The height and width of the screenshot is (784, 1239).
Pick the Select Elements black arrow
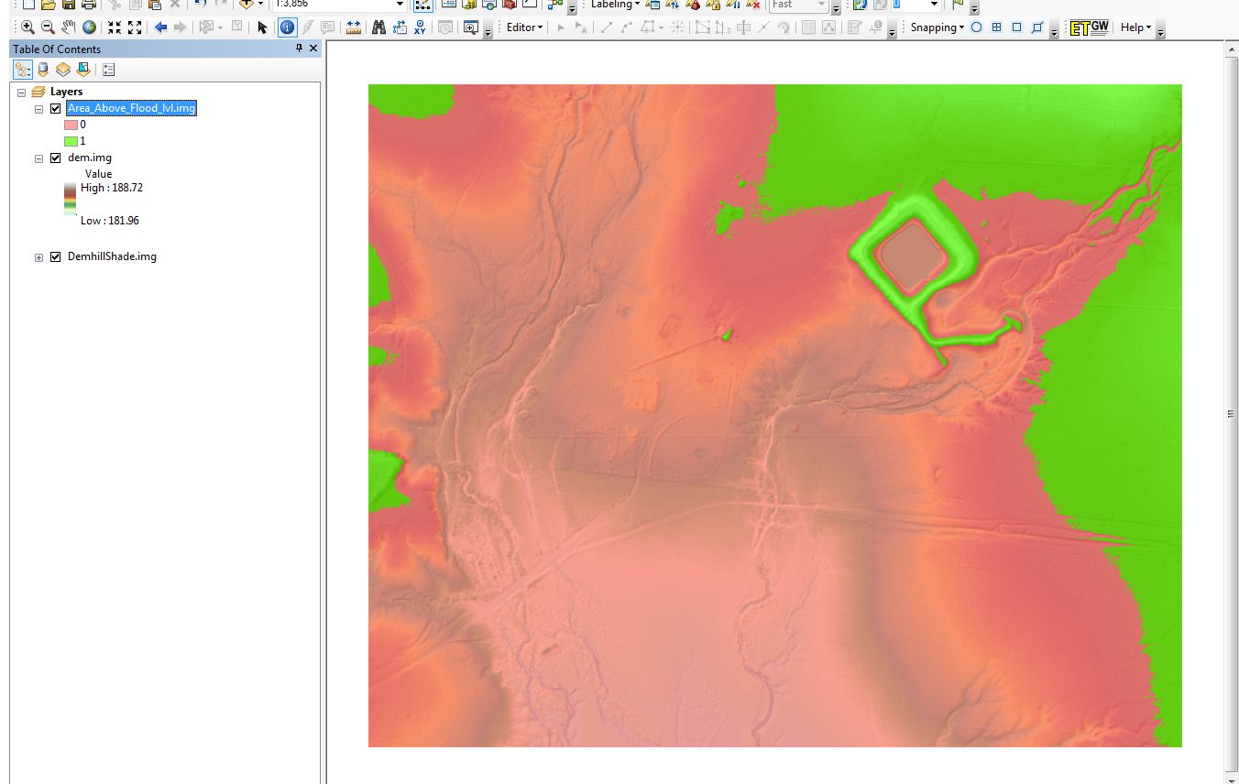(263, 27)
